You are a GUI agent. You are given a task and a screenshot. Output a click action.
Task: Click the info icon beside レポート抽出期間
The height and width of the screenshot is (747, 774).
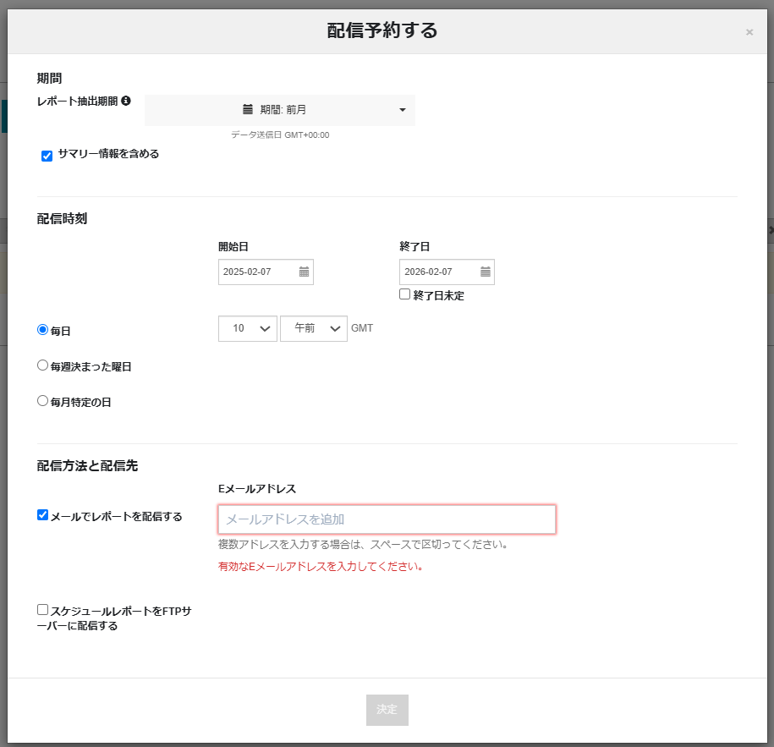pos(126,101)
